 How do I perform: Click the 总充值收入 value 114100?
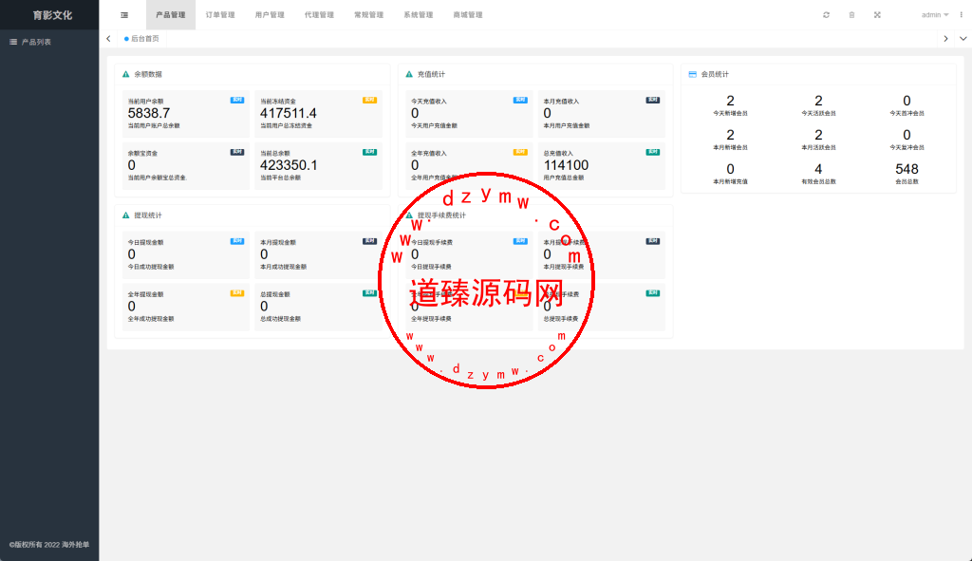(x=566, y=165)
